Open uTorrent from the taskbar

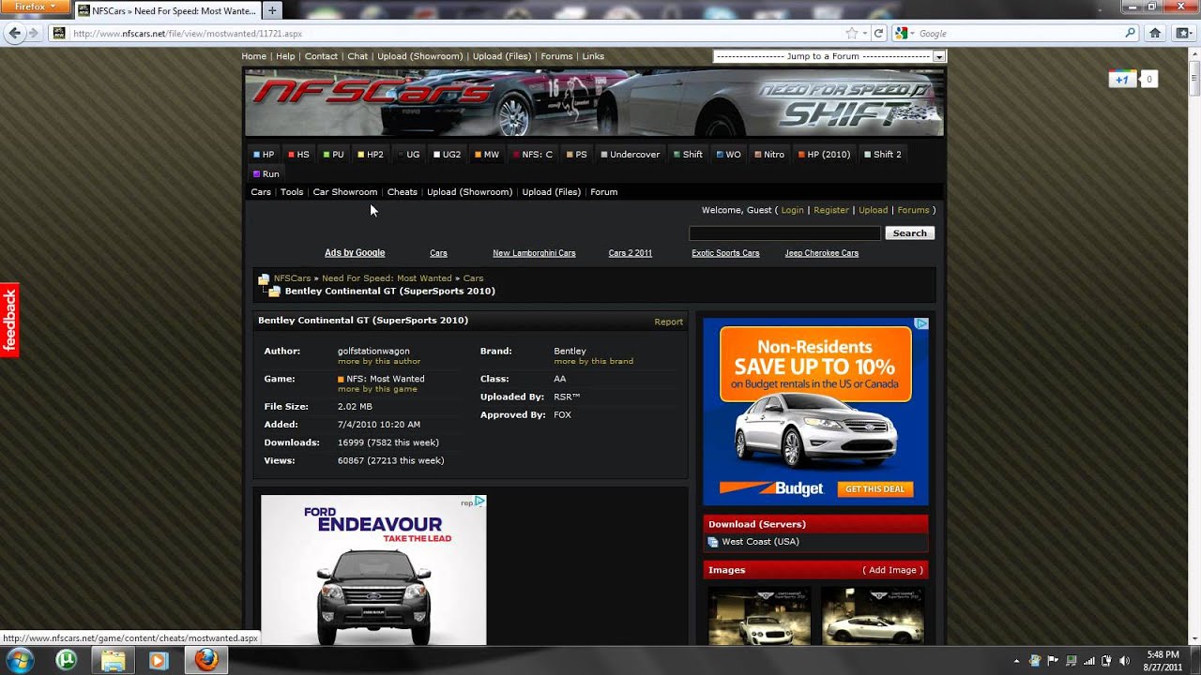pos(66,660)
